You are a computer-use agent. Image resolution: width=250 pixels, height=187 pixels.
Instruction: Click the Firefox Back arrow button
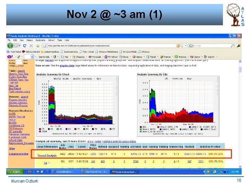pyautogui.click(x=10, y=46)
